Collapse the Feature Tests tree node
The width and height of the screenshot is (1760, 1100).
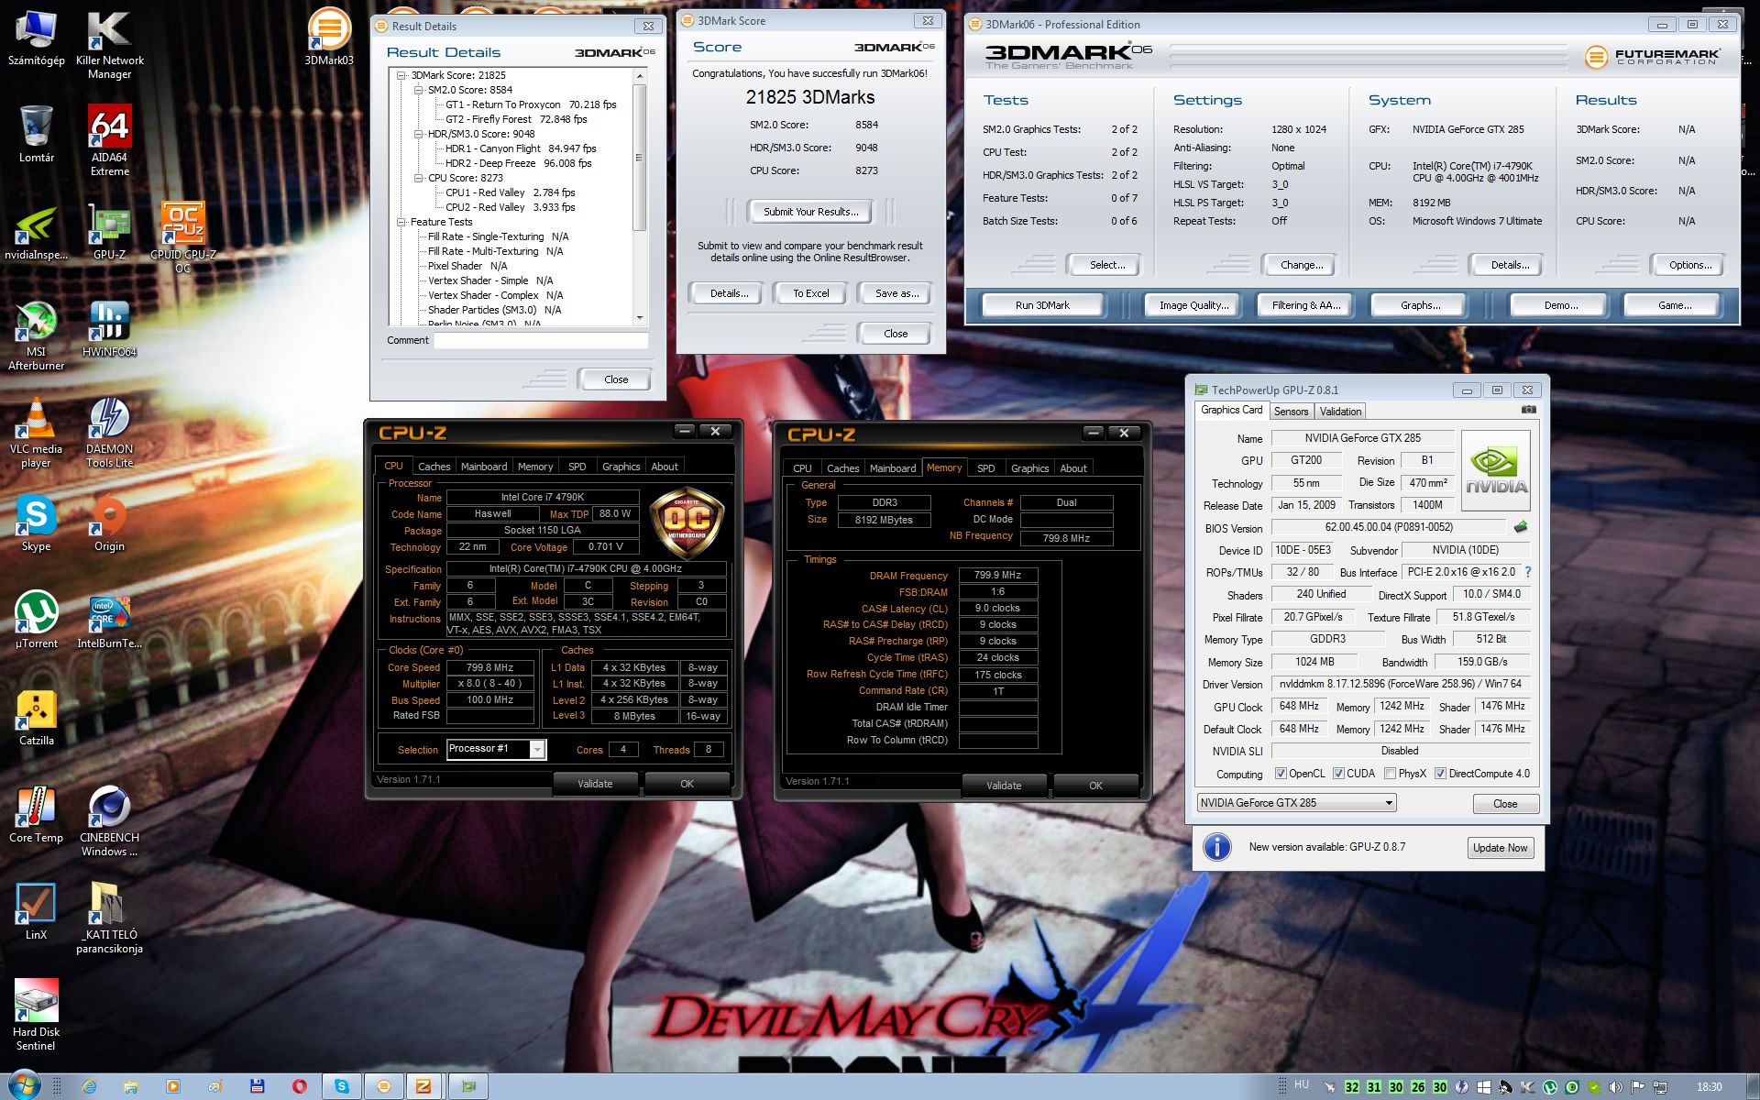click(401, 222)
